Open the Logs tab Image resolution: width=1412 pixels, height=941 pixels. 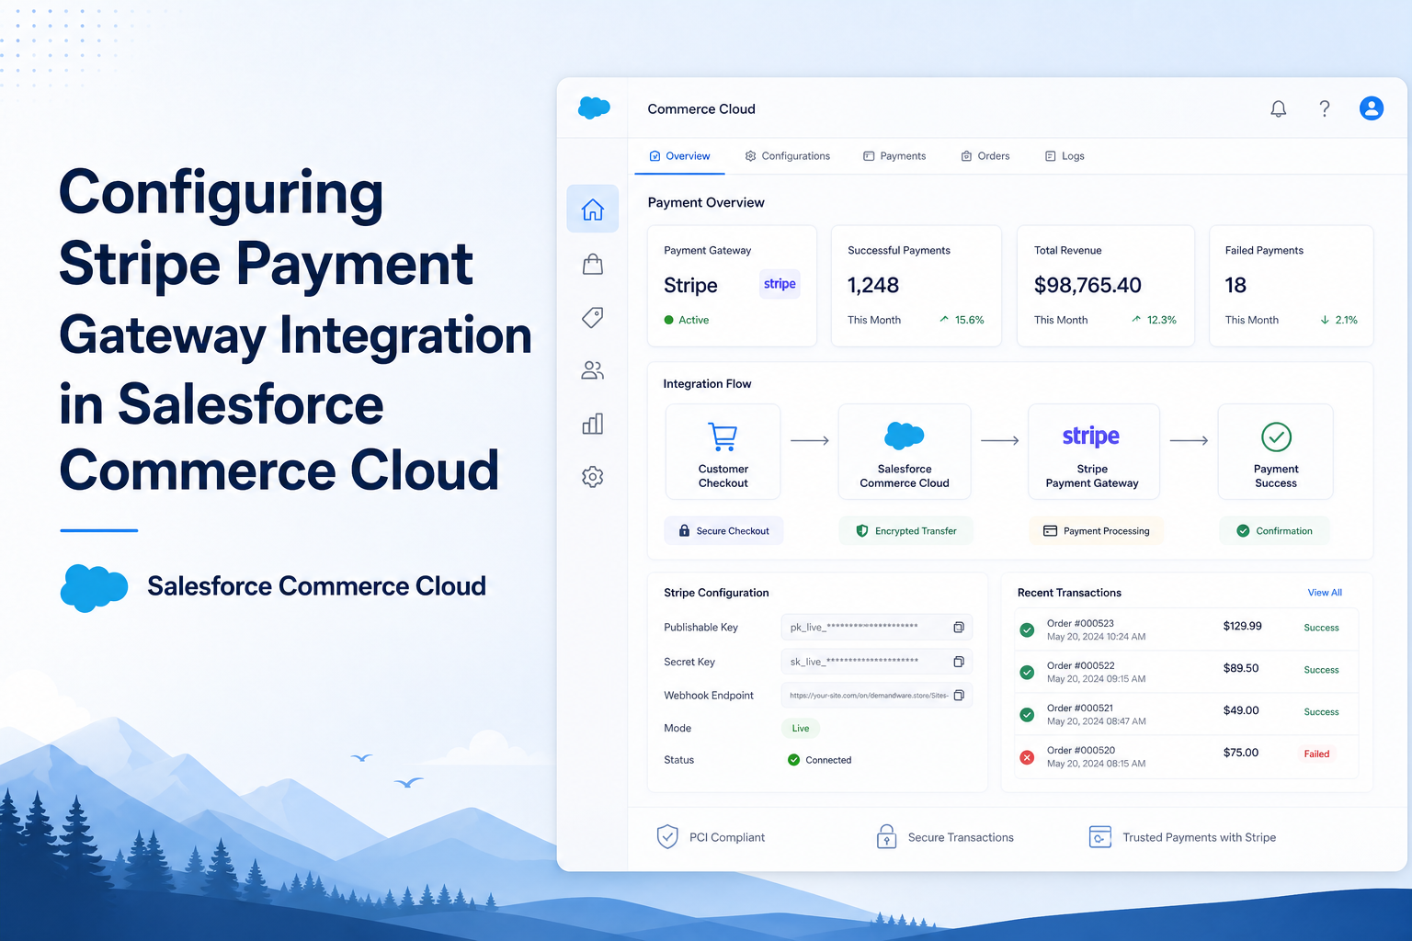[1065, 156]
